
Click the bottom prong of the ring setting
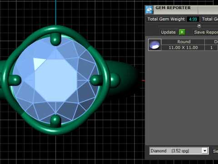click(55, 121)
